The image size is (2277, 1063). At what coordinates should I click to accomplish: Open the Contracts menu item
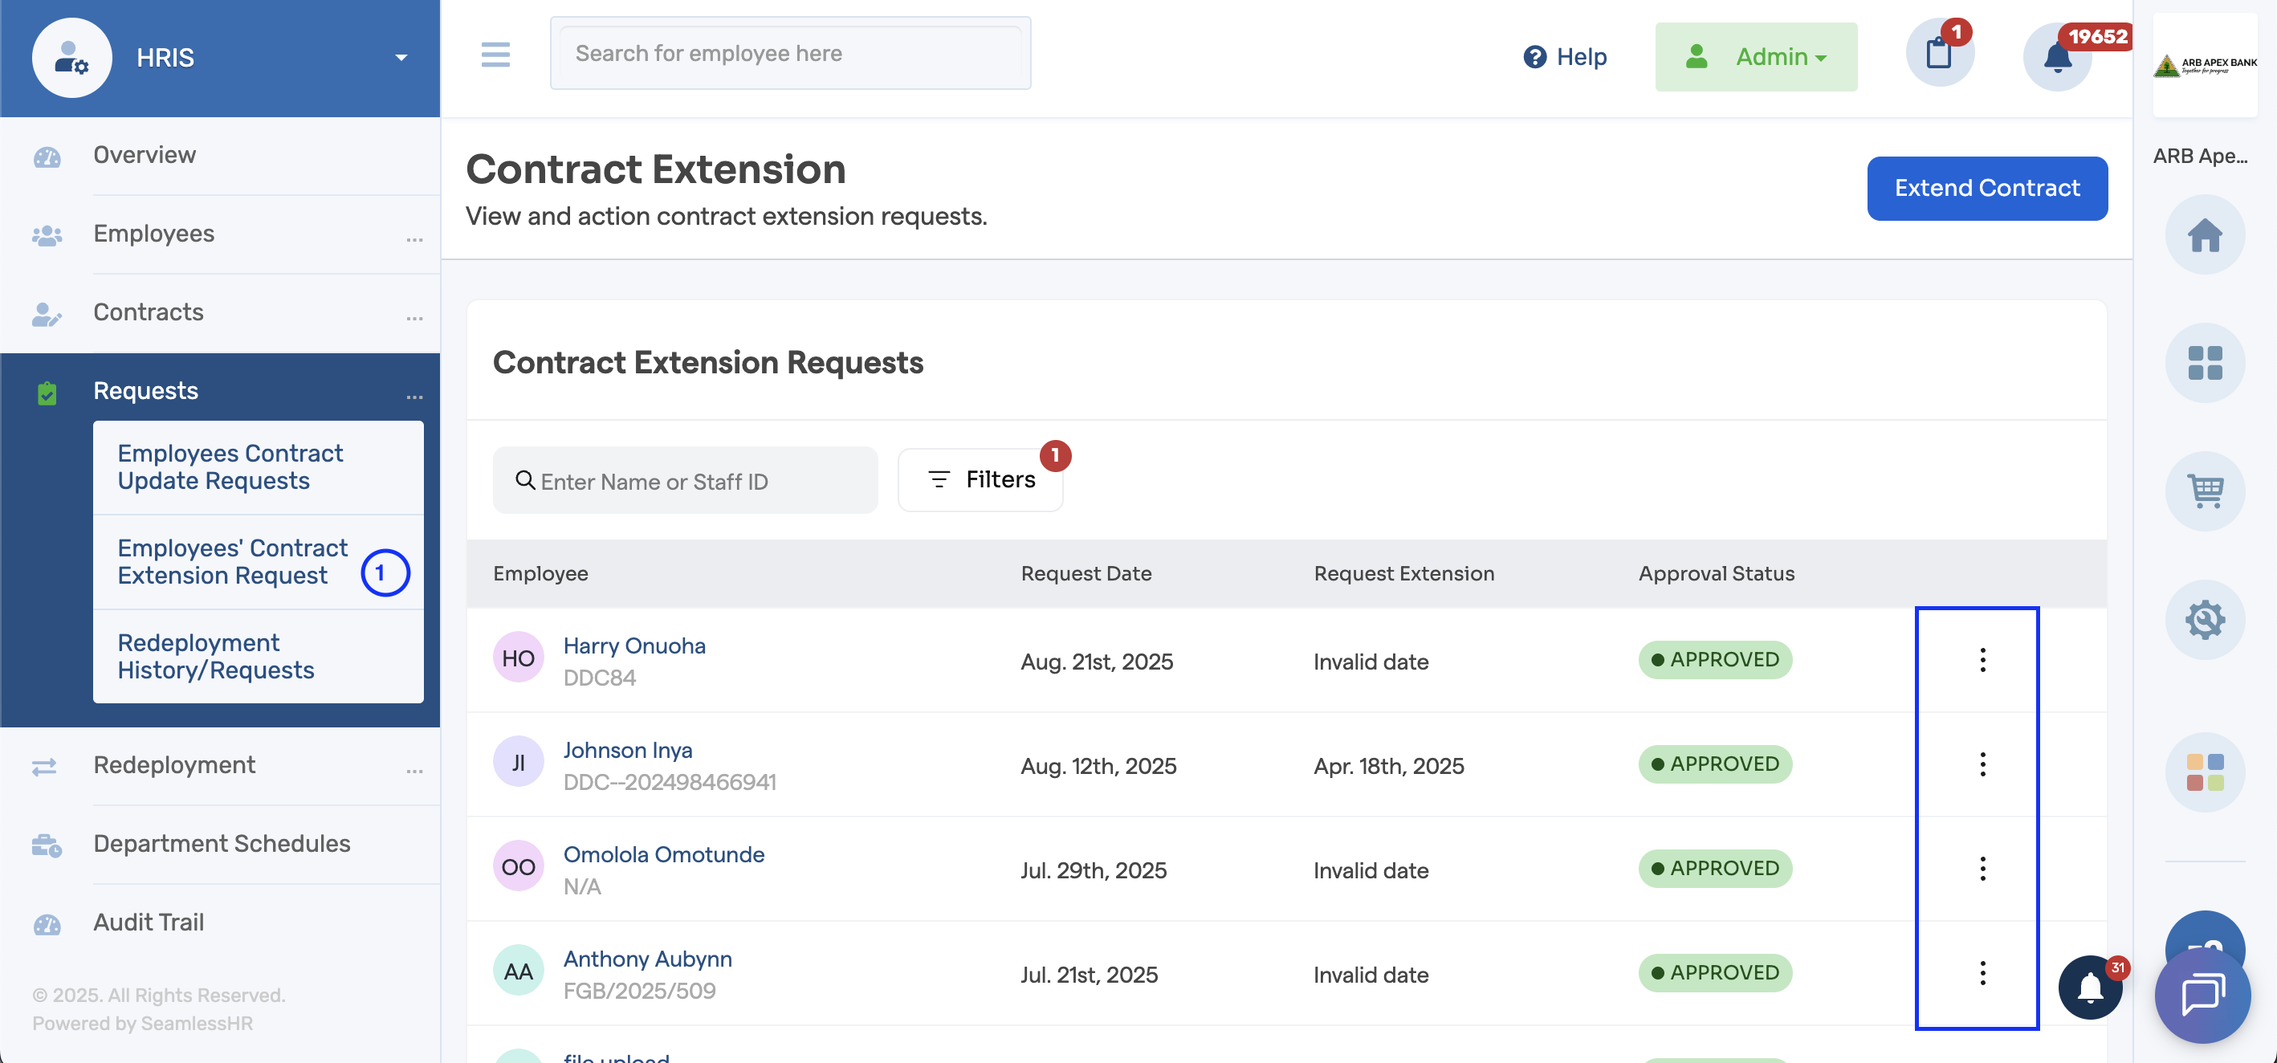coord(149,312)
